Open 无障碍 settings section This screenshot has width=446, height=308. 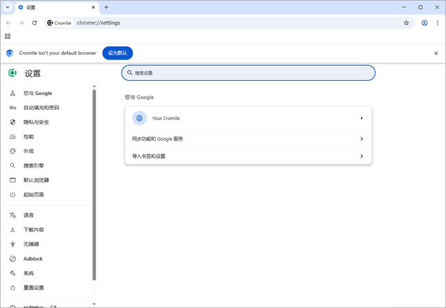point(31,244)
